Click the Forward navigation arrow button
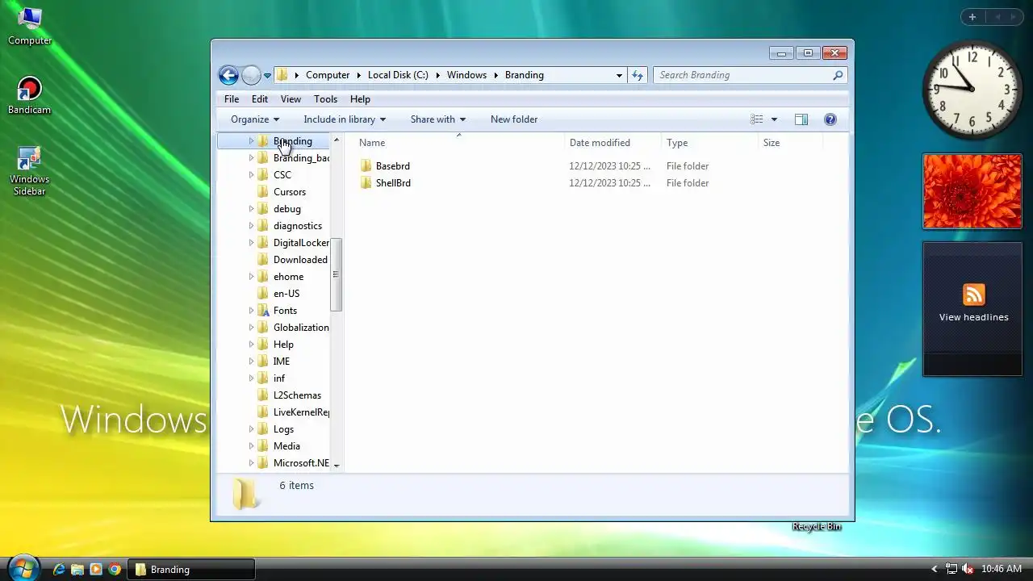 (251, 75)
